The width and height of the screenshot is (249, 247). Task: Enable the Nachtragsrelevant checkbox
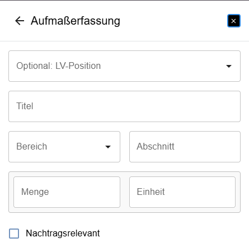[14, 234]
